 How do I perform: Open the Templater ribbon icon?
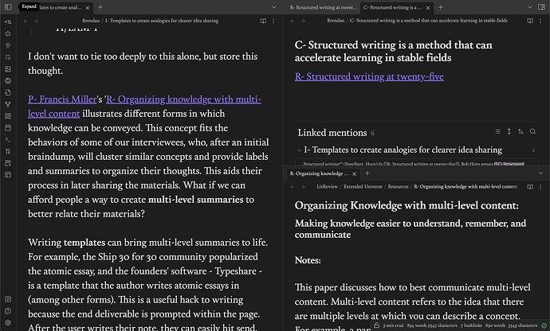pyautogui.click(x=8, y=22)
